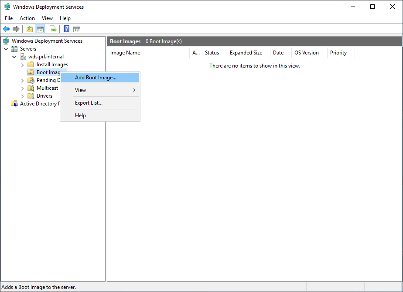
Task: Click the Expanded Size column header
Action: click(249, 53)
